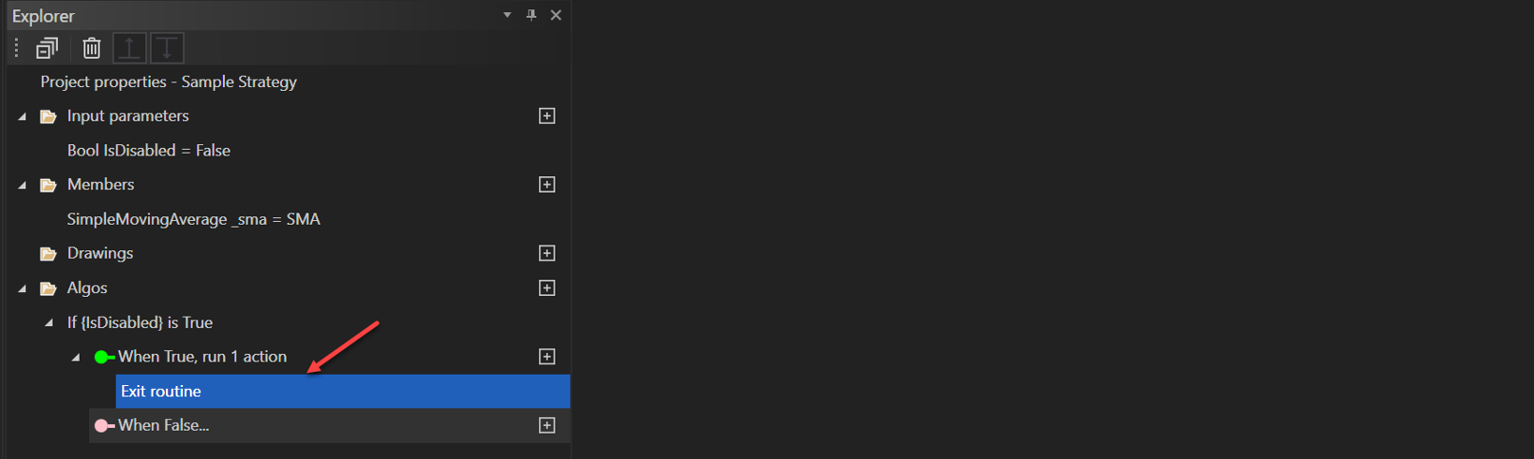
Task: Select the Bool IsDisabled = False parameter
Action: click(148, 151)
